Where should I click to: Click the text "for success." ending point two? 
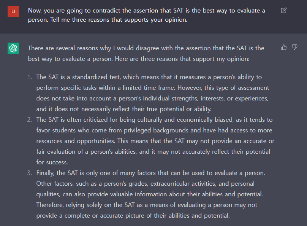coord(52,162)
